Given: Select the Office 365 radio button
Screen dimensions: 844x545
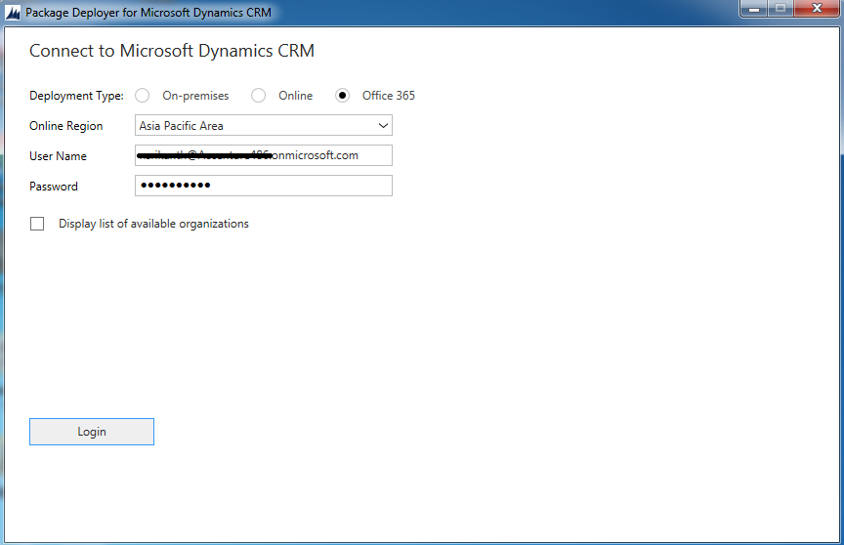Looking at the screenshot, I should pos(342,96).
